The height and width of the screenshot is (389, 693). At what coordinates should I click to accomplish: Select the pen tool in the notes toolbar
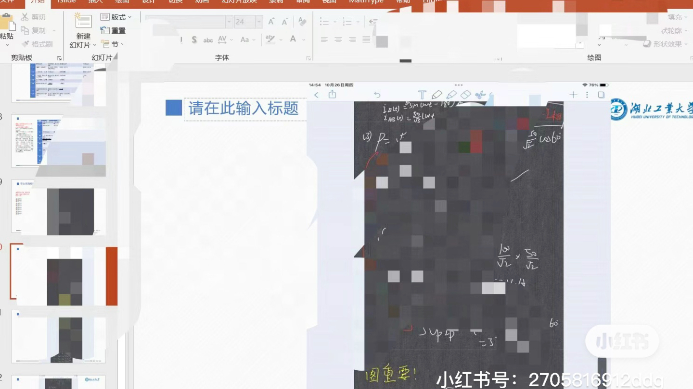437,95
